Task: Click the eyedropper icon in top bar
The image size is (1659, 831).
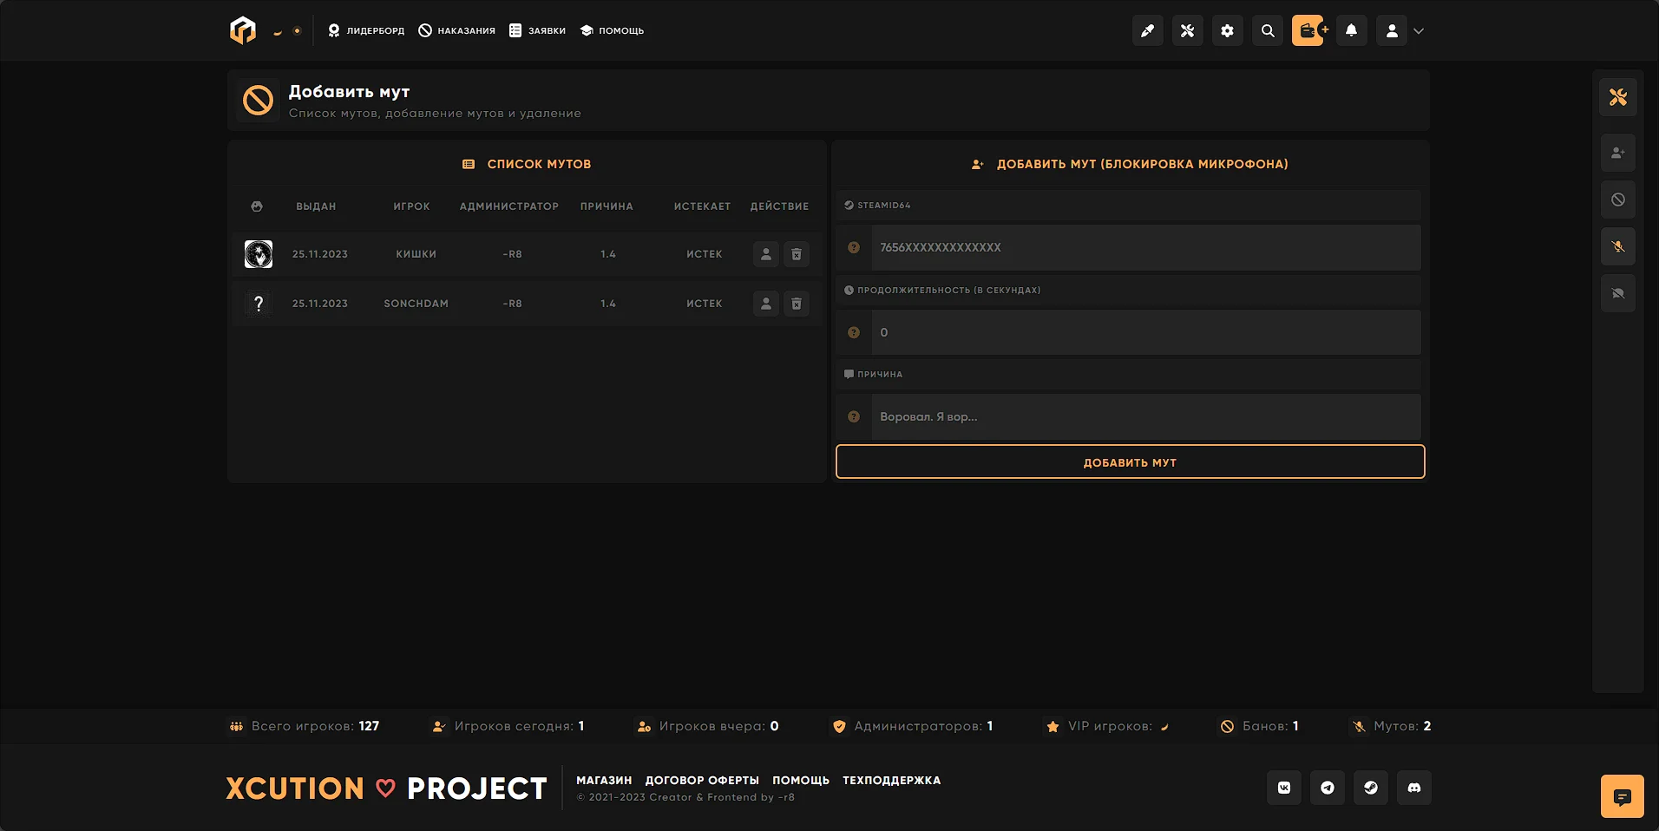Action: pyautogui.click(x=1147, y=30)
